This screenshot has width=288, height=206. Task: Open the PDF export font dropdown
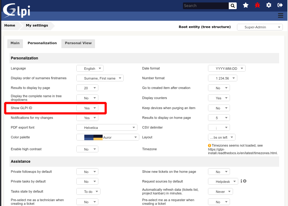(x=107, y=127)
